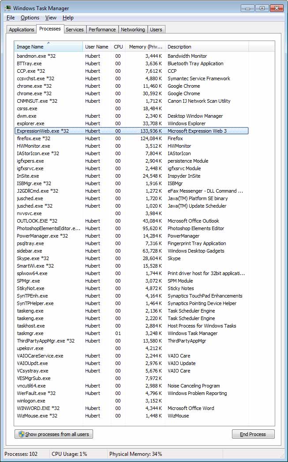Switch to the Applications tab
The width and height of the screenshot is (288, 462).
coord(22,30)
